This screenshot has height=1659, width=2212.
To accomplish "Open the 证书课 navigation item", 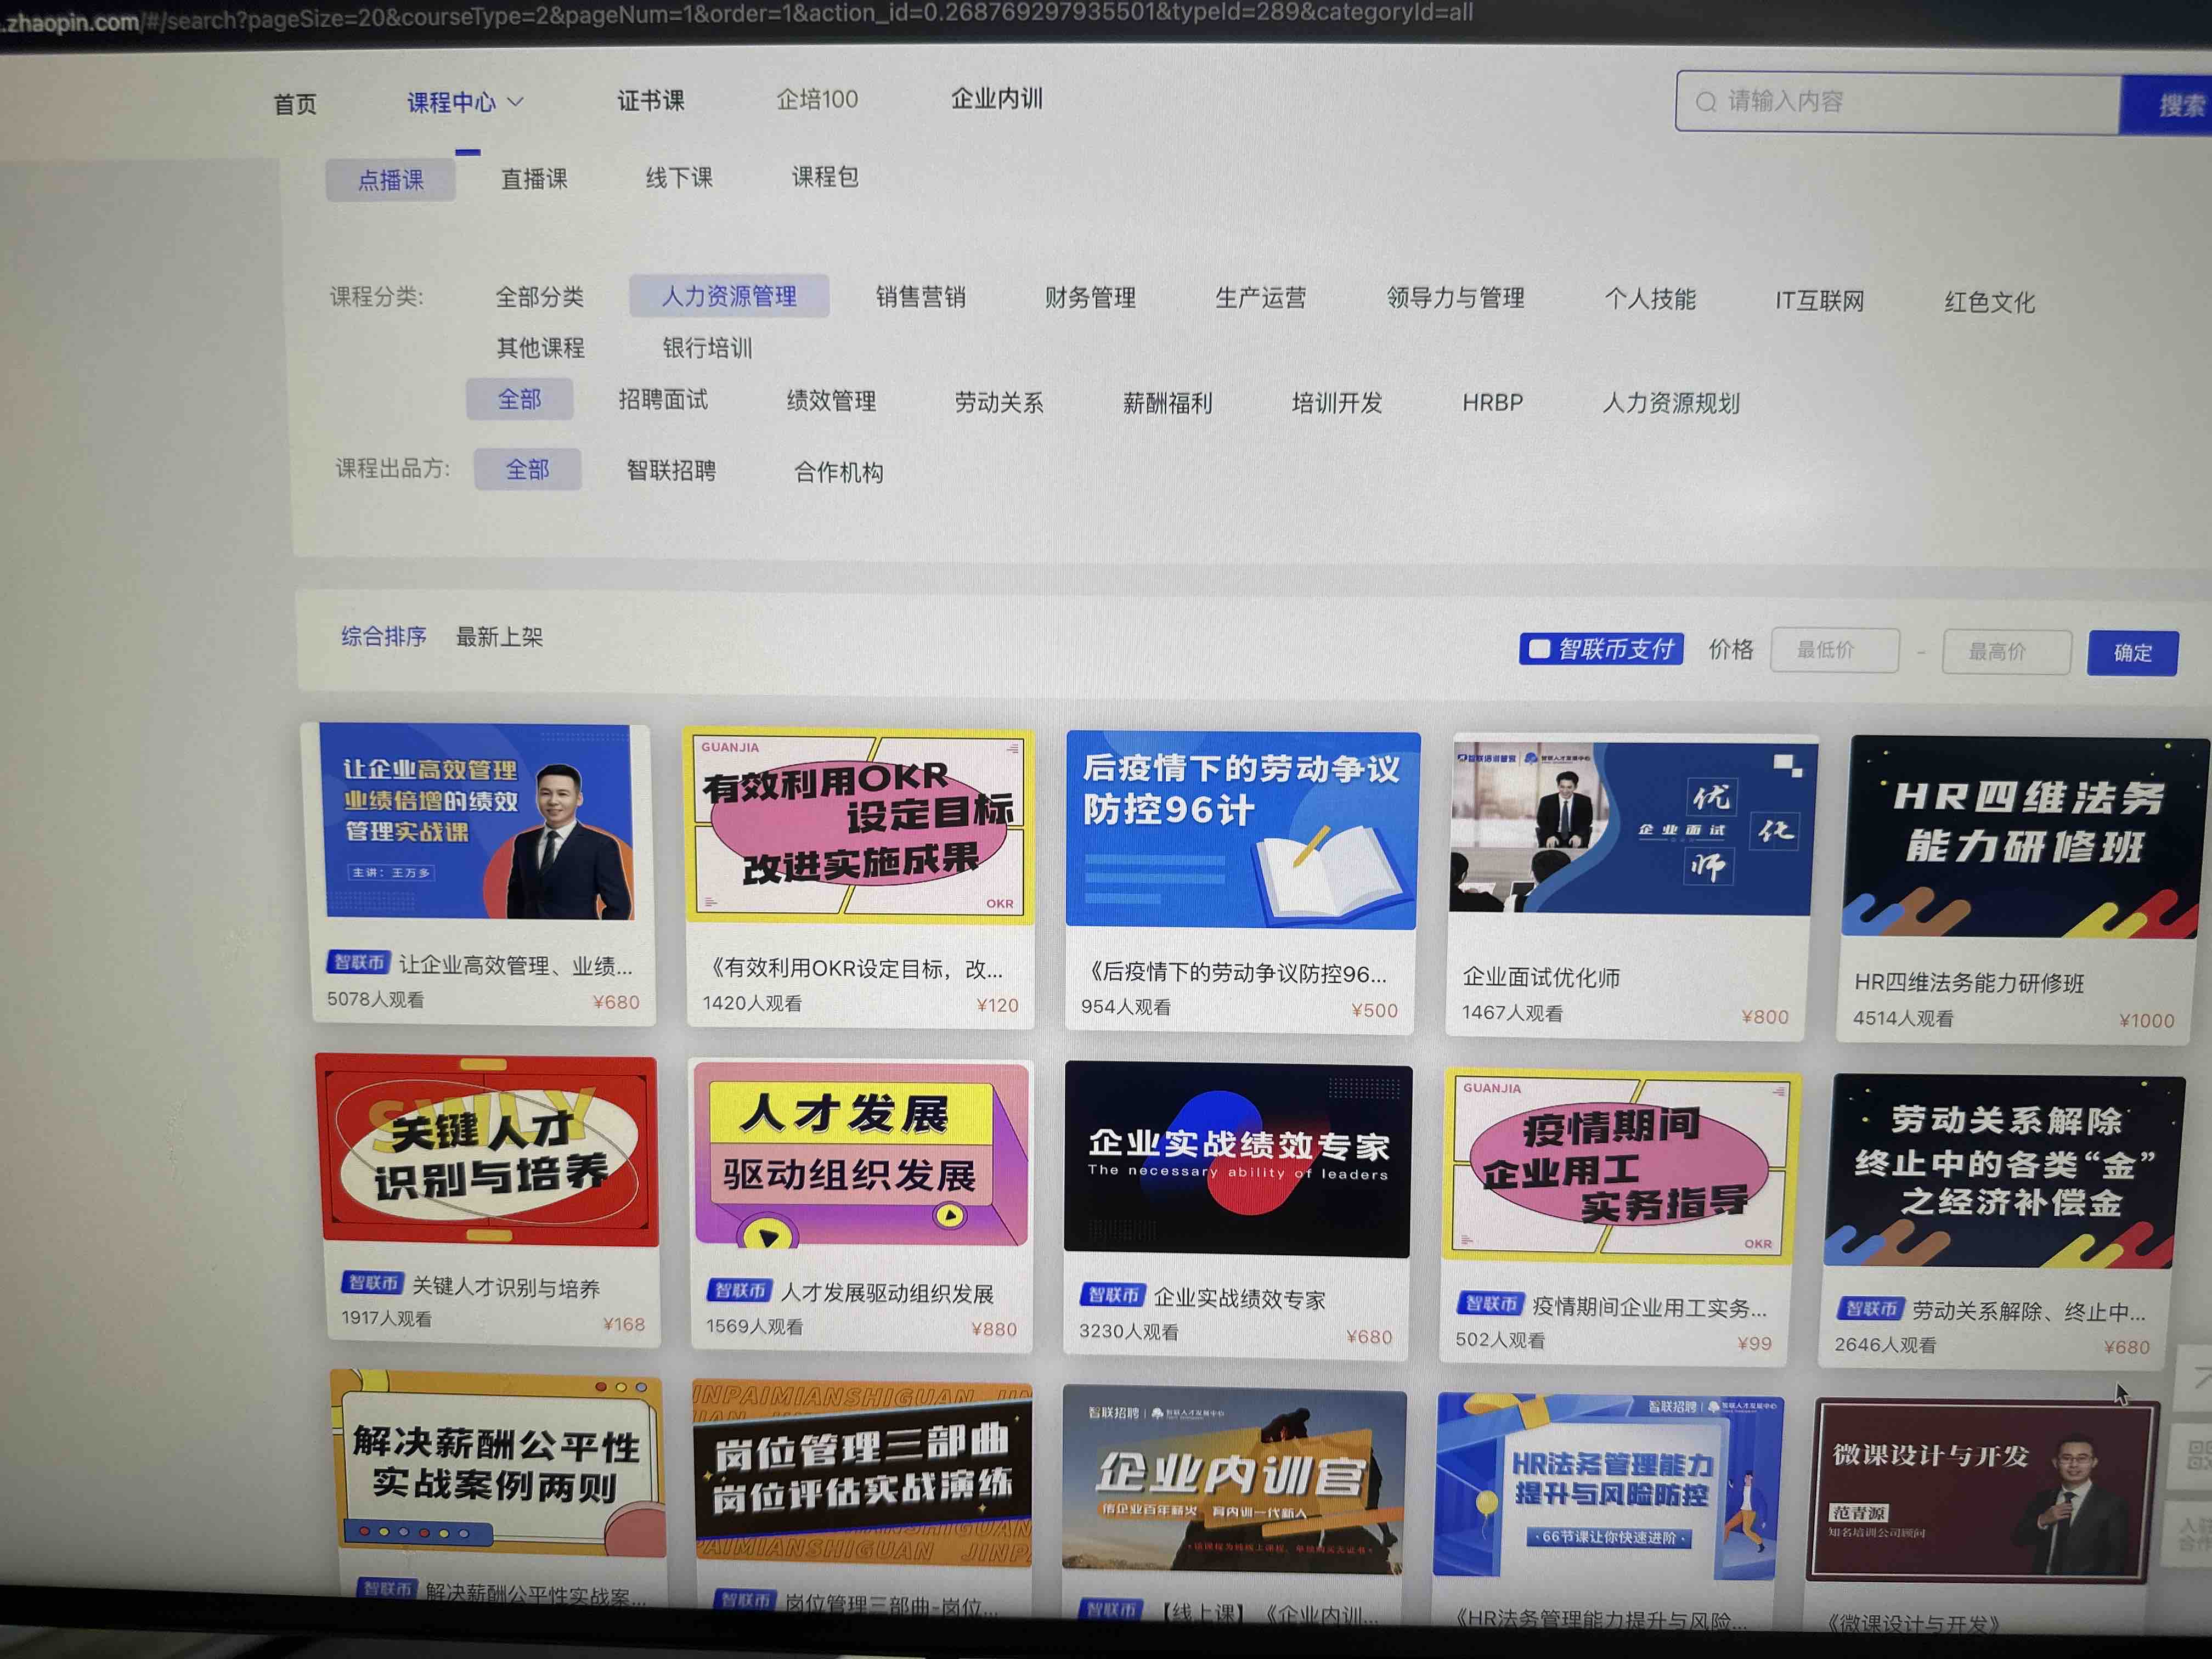I will click(x=651, y=100).
